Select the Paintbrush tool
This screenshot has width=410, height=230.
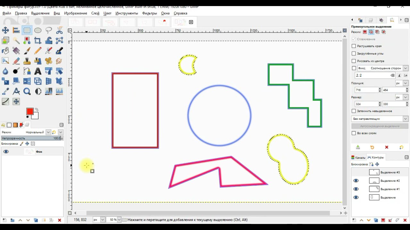point(27,50)
